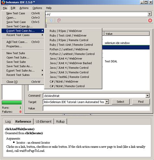Export as Python 2 / unittest / Remote Control
The image size is (154, 160).
(x=73, y=54)
